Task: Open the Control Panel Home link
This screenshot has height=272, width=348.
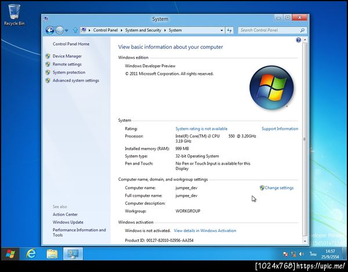Action: (71, 44)
